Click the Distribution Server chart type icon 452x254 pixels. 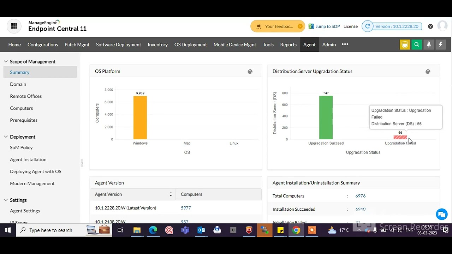428,72
